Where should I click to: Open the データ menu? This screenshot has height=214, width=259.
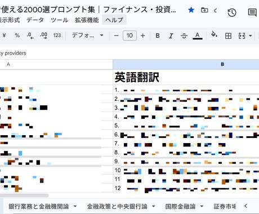tap(35, 20)
